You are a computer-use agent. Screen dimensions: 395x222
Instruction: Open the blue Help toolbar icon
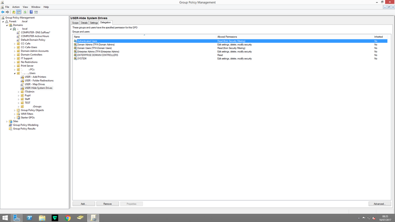coord(31,12)
